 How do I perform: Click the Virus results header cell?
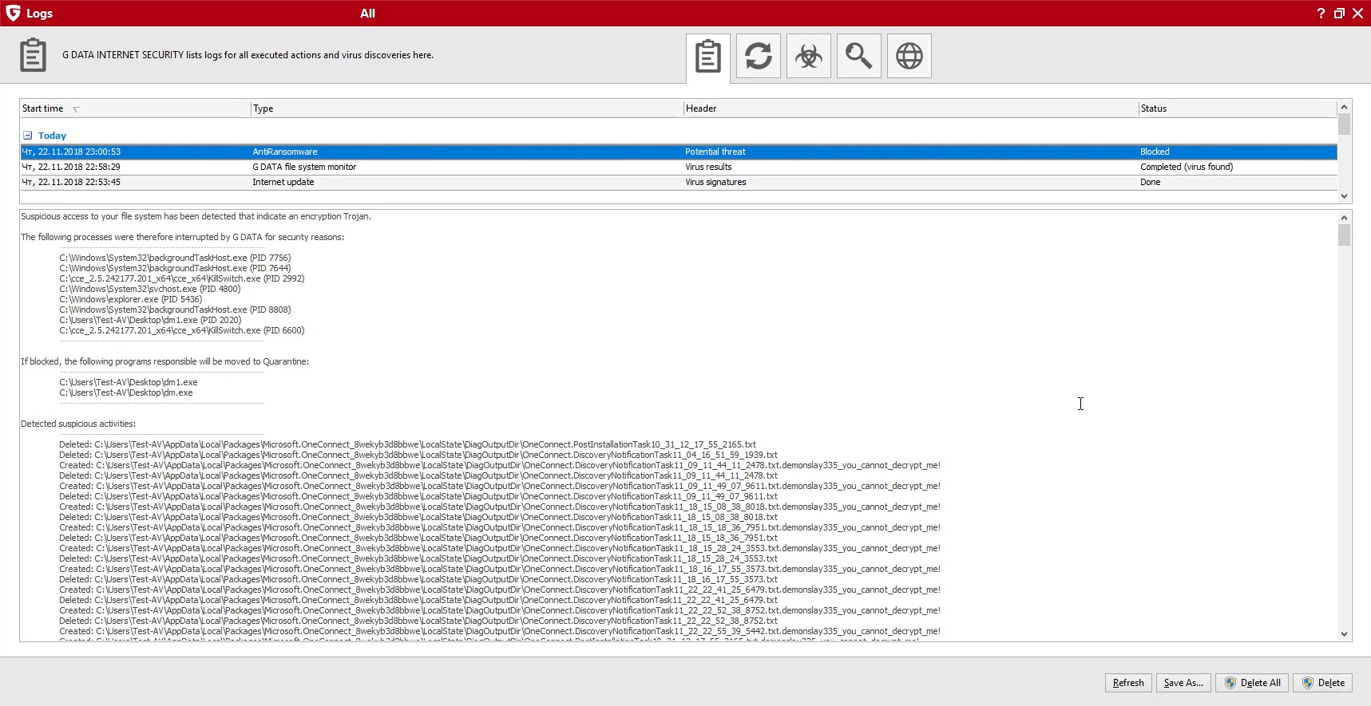click(x=708, y=167)
